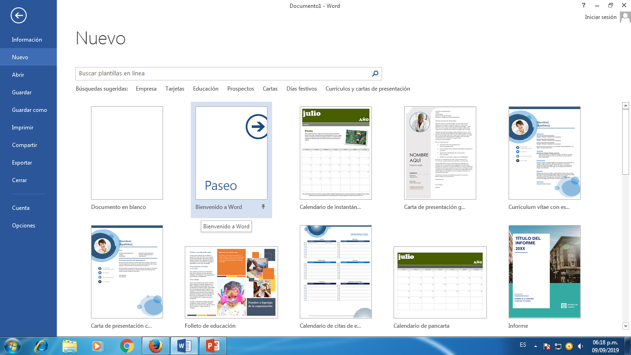This screenshot has height=355, width=631.
Task: Click the ES language indicator
Action: [x=523, y=345]
